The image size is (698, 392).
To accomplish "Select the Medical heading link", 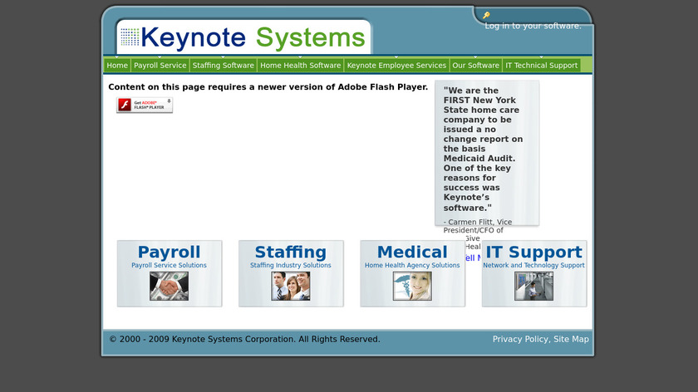I will coord(412,252).
